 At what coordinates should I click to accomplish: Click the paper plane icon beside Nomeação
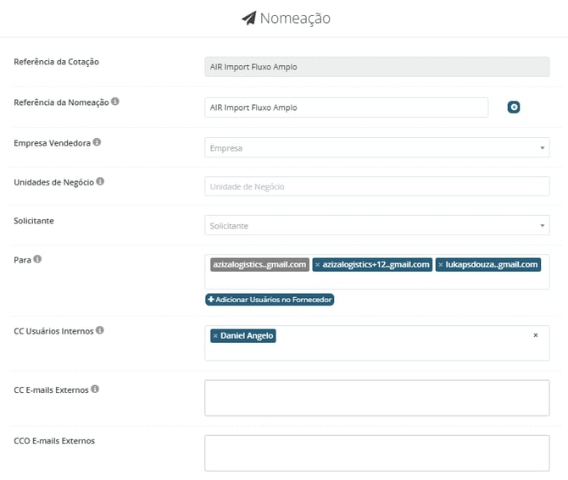(248, 18)
